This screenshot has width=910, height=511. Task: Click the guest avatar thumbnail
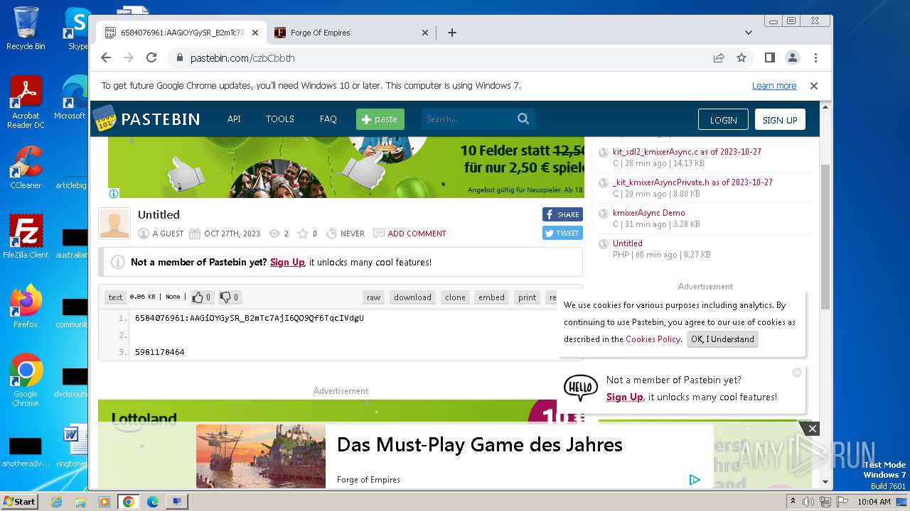pos(114,224)
